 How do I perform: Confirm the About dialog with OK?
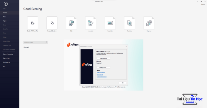tap(122, 83)
